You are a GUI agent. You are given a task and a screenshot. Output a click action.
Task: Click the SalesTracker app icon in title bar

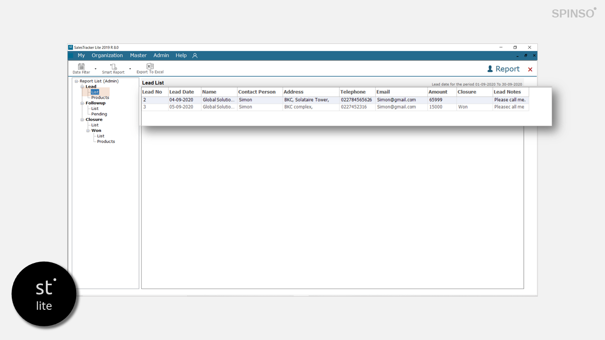point(70,47)
